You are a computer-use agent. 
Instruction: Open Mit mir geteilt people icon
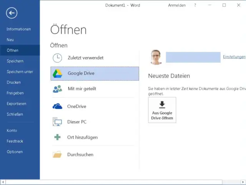point(57,89)
